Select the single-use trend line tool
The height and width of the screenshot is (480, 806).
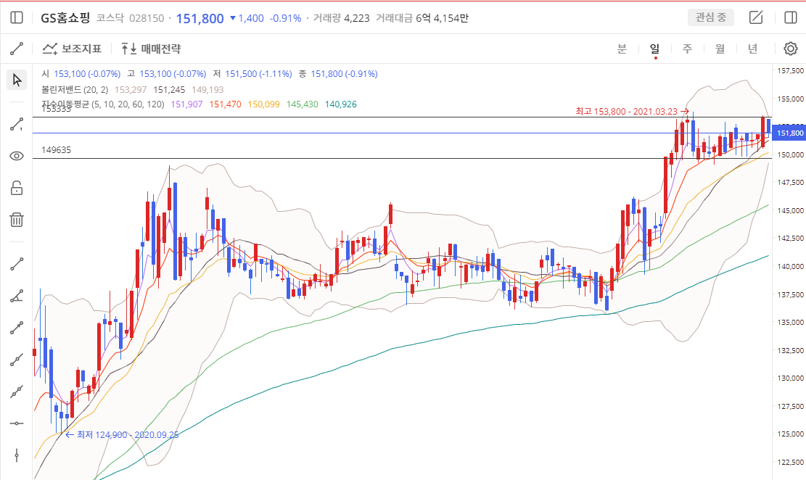coord(17,125)
